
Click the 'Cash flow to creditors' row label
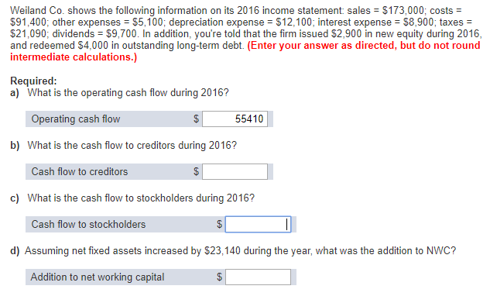tap(80, 171)
